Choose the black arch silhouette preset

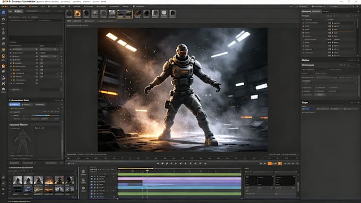173,14
